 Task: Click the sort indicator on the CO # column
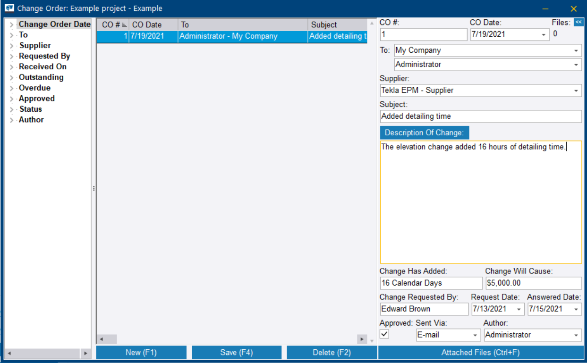coord(123,25)
